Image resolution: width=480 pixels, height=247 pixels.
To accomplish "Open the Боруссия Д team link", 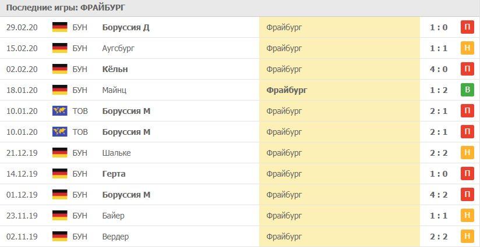I will point(125,27).
